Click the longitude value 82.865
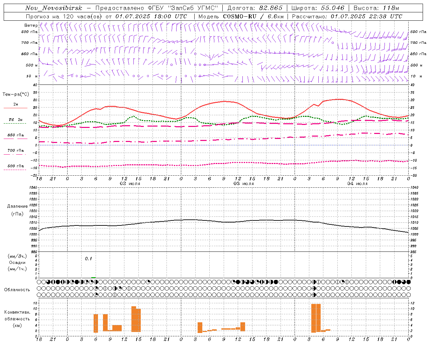This screenshot has width=428, height=342. coord(271,8)
